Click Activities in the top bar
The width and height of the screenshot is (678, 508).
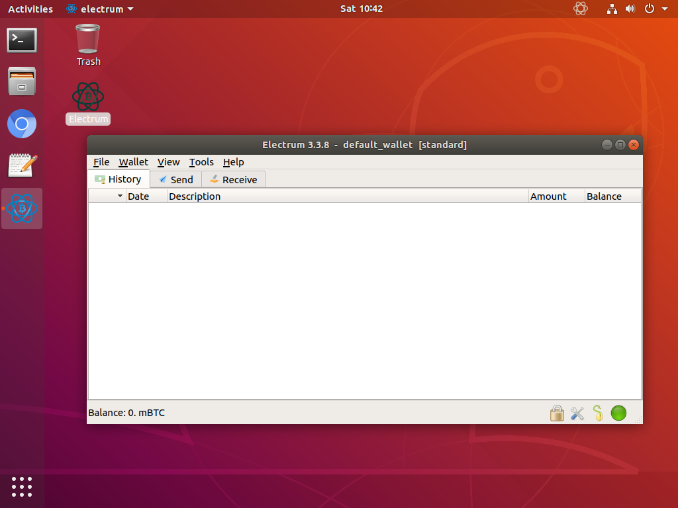click(30, 9)
